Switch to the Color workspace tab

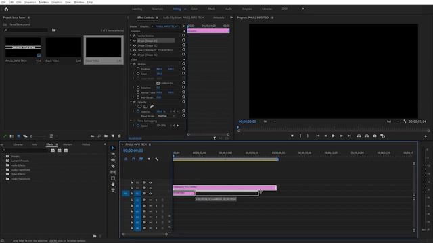point(194,9)
